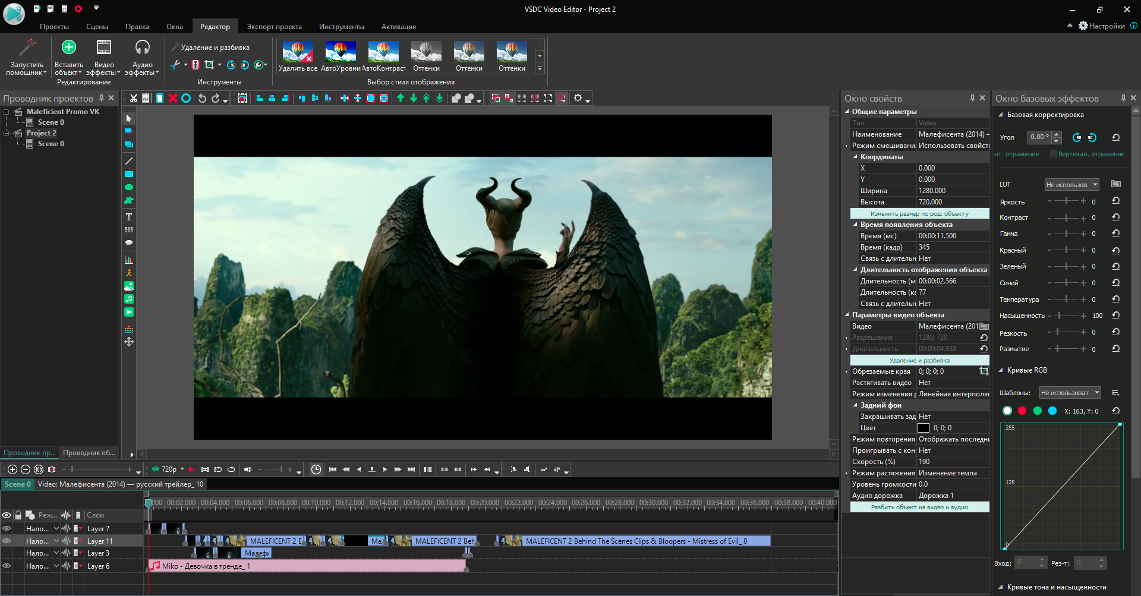
Task: Collapse the Координаты section
Action: click(855, 157)
